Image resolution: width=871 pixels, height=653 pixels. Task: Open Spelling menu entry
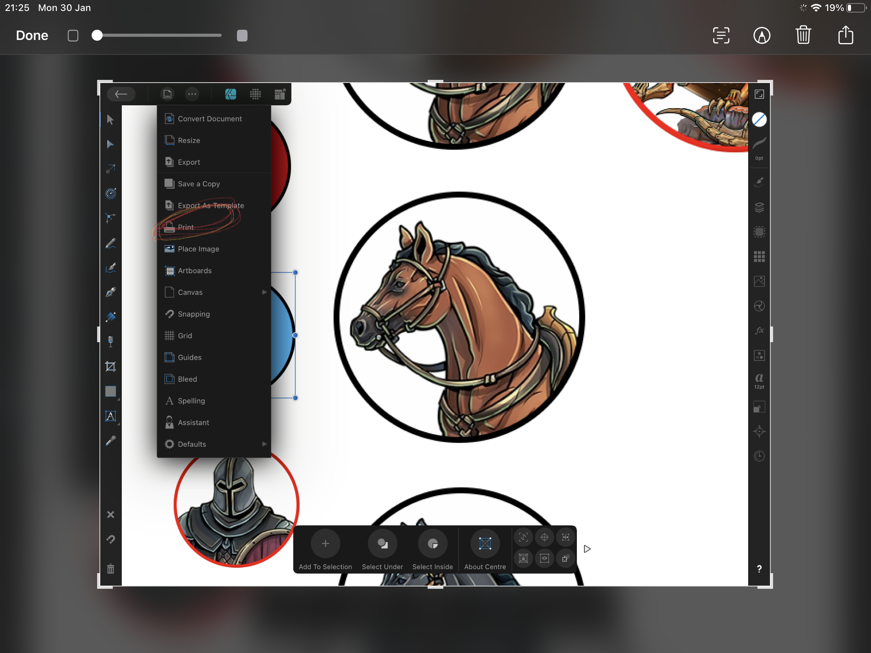[x=214, y=401]
